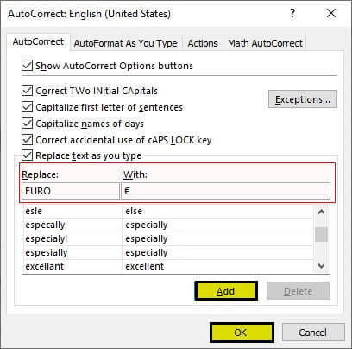Click the With field containing euro symbol
The width and height of the screenshot is (352, 349).
225,191
